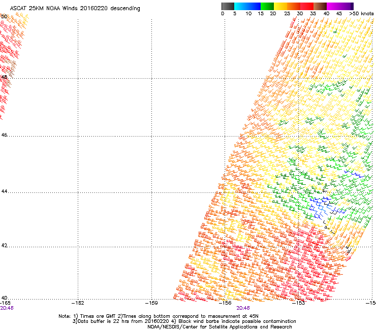
Task: Click the longitude axis label '-162'
Action: point(78,303)
